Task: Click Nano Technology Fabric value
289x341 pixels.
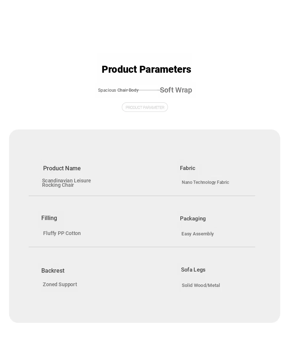Action: click(x=206, y=182)
